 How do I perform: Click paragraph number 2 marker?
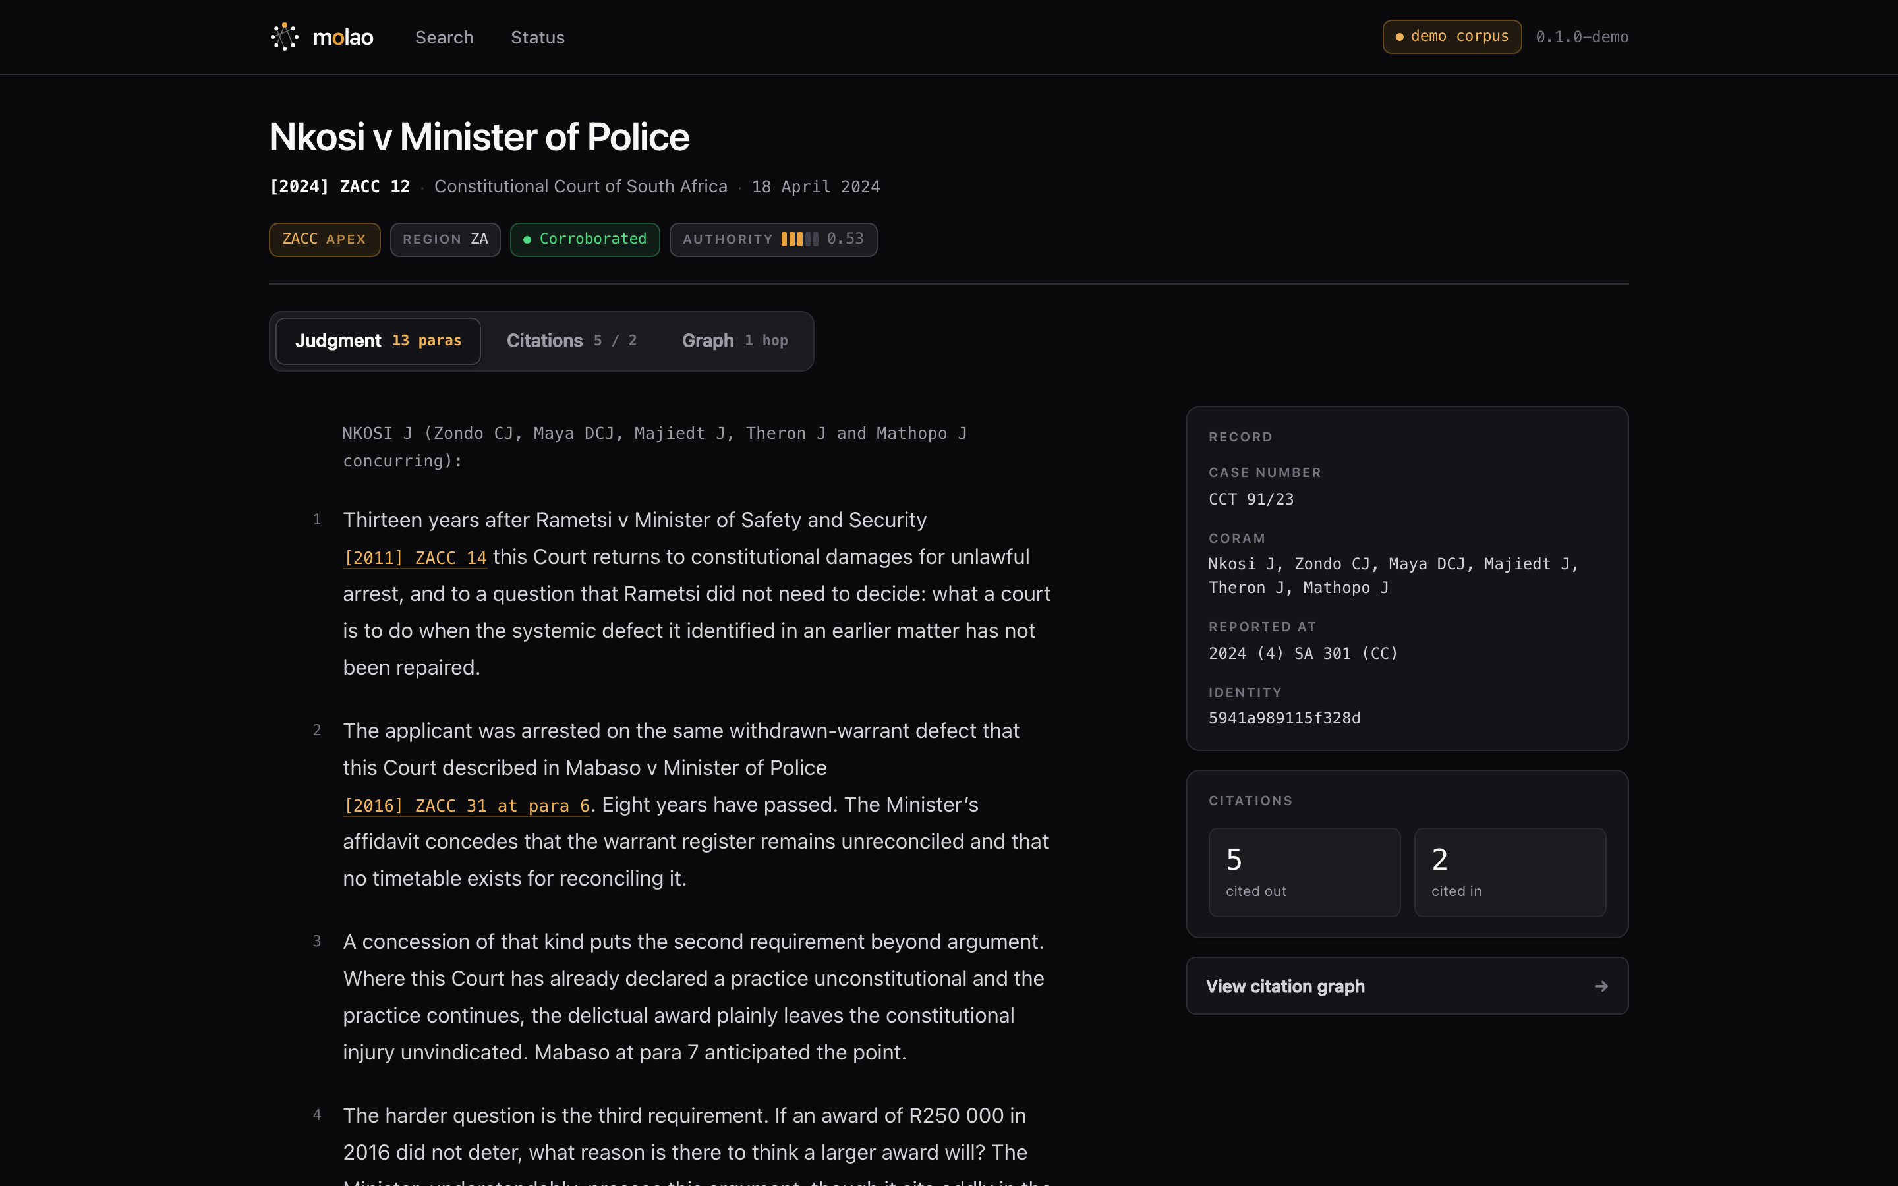point(317,730)
